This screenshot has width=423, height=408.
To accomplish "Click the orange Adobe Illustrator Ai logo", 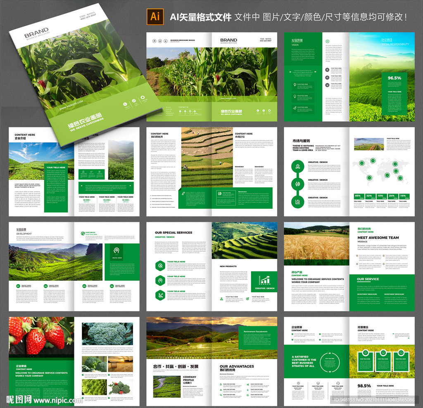I will click(155, 17).
